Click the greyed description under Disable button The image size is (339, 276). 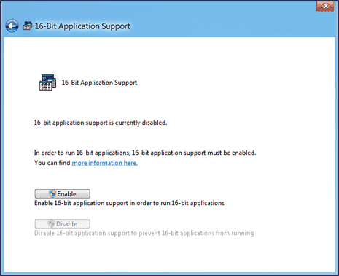point(144,233)
